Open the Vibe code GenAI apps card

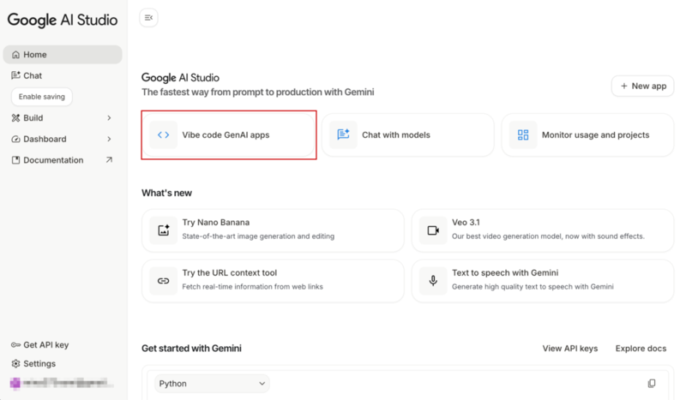click(x=229, y=135)
